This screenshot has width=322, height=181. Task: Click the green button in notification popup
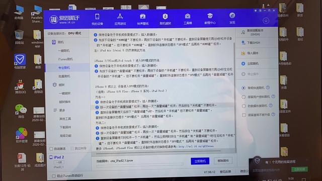[x=300, y=169]
